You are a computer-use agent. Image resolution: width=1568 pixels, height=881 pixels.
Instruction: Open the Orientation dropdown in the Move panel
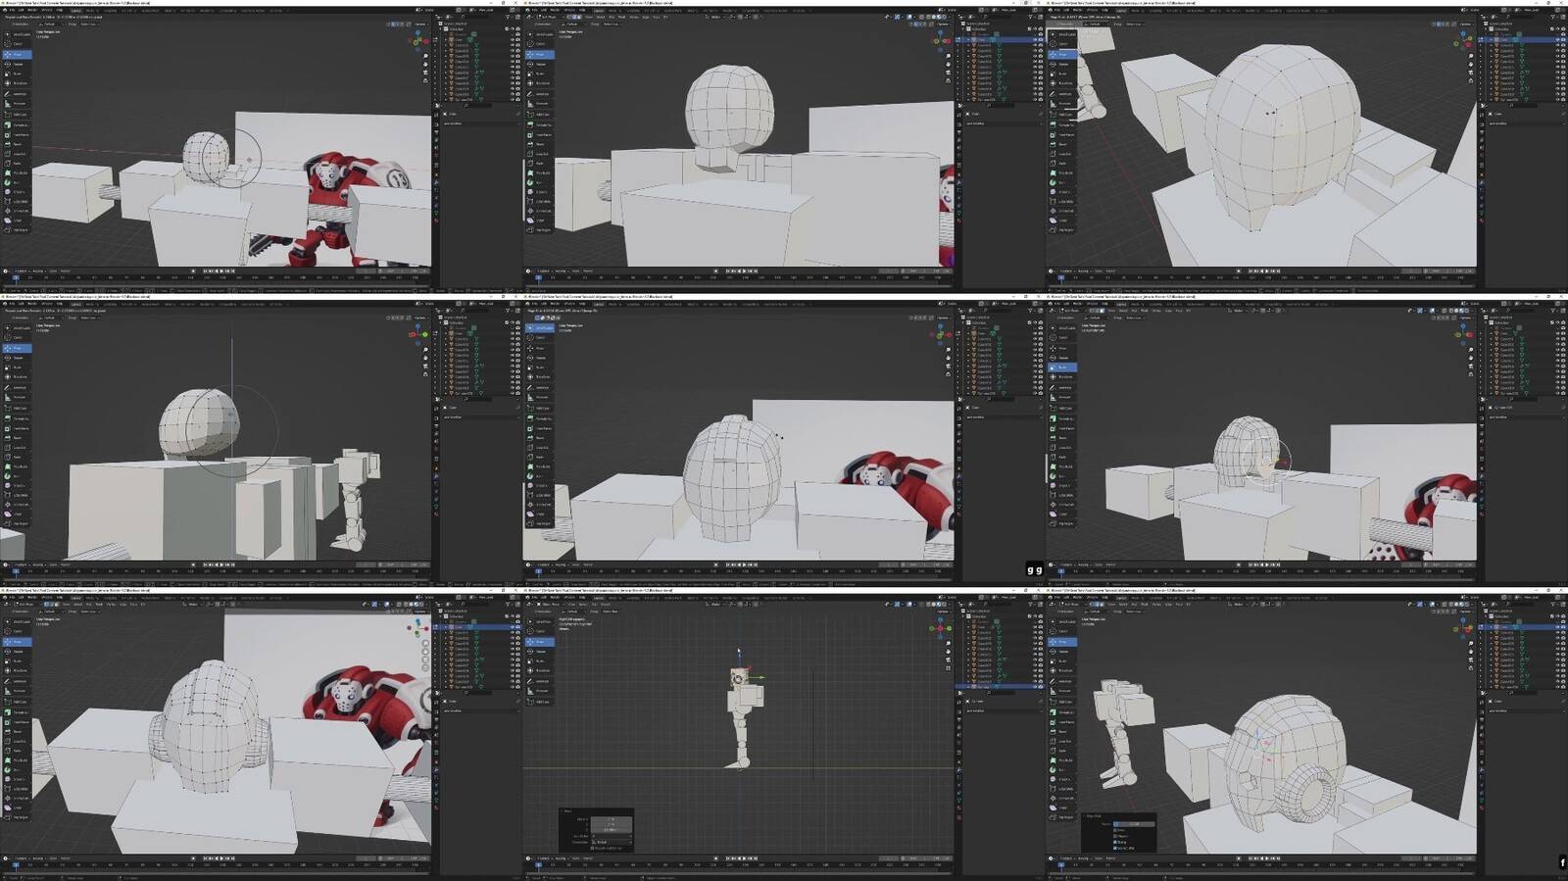pos(612,842)
